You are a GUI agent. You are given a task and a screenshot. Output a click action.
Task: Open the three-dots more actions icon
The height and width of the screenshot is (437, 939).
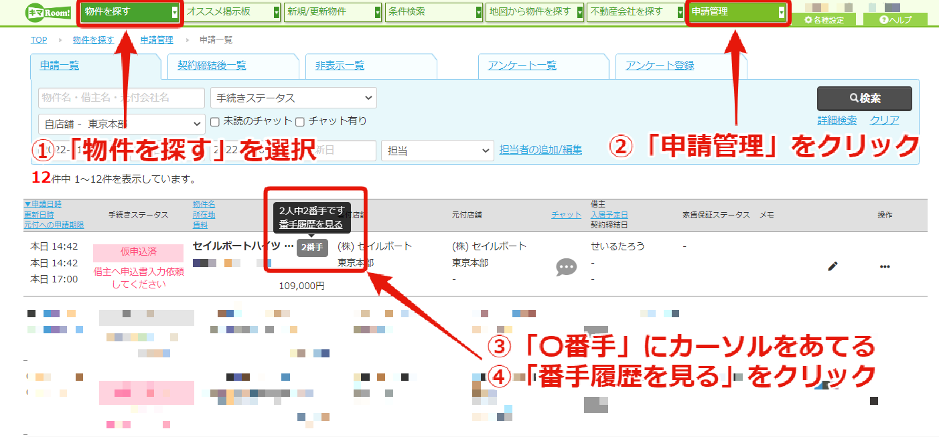(x=885, y=266)
